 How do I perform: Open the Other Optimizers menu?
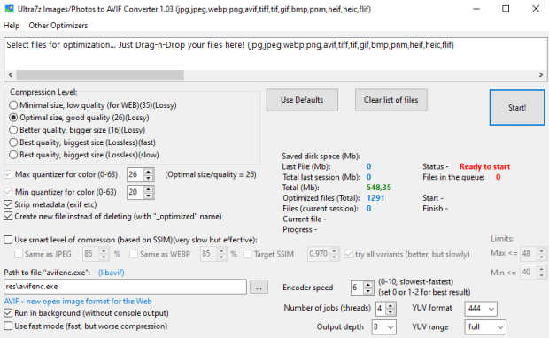pos(58,26)
